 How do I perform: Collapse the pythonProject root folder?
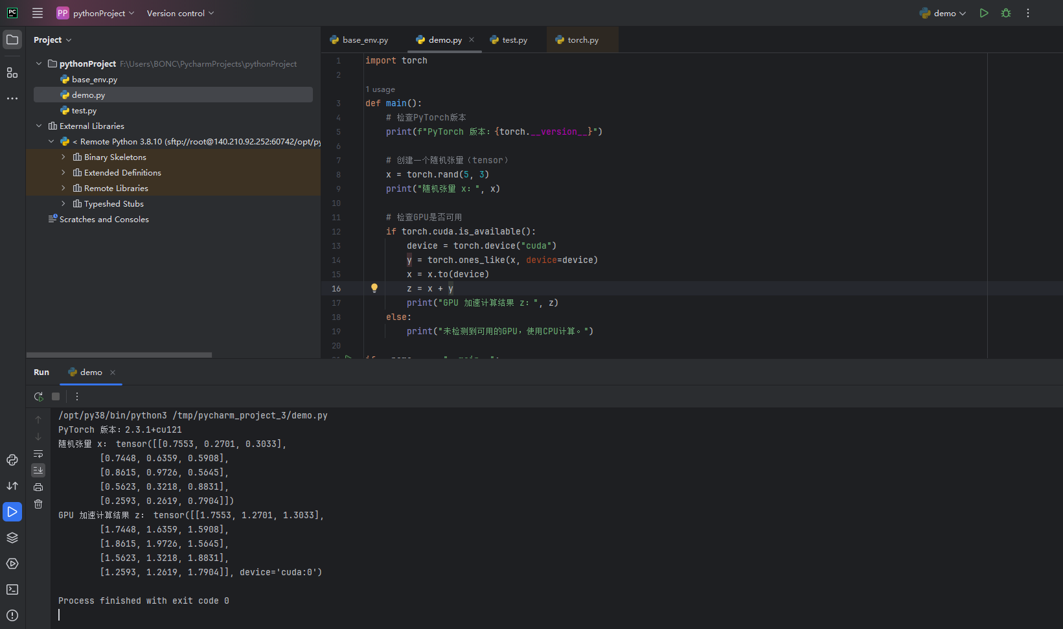(39, 63)
